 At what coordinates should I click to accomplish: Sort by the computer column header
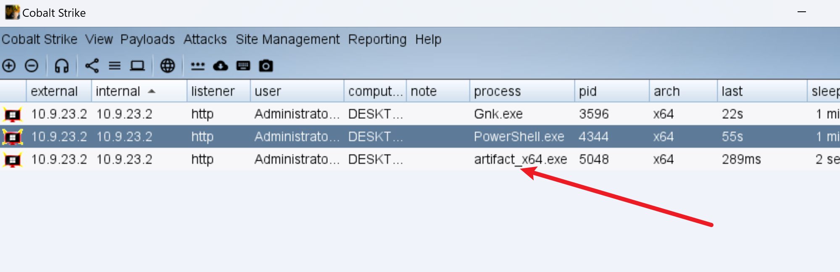pyautogui.click(x=375, y=91)
